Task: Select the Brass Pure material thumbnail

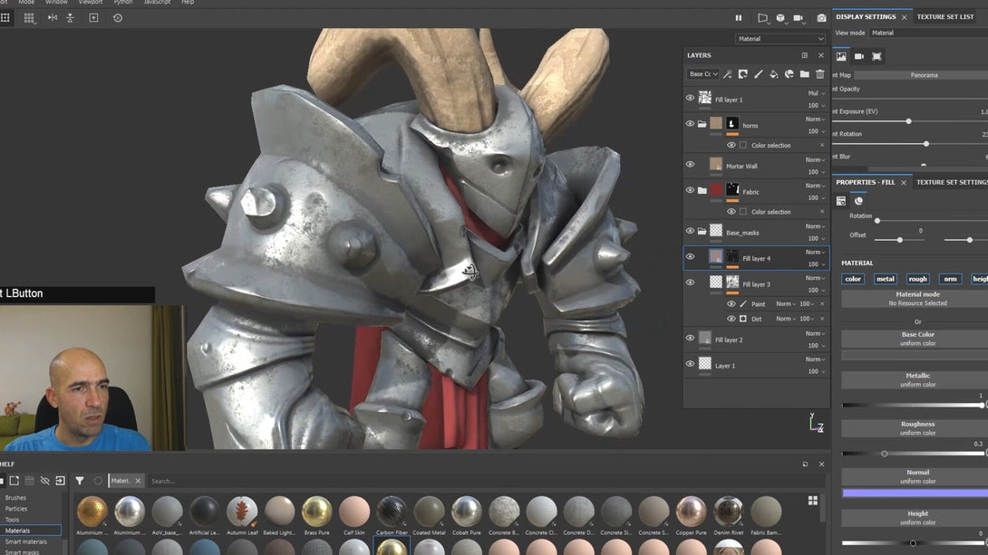Action: point(317,512)
